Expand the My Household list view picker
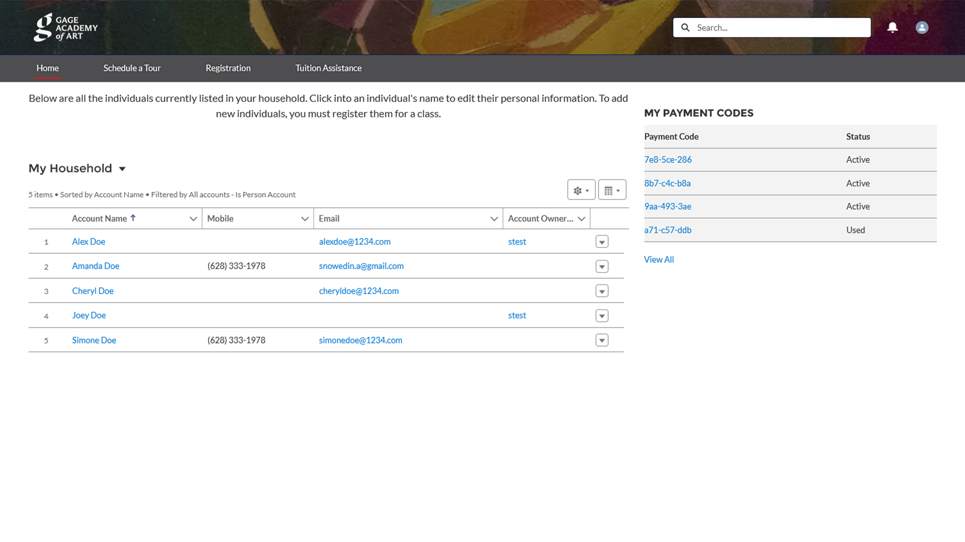 [x=122, y=169]
